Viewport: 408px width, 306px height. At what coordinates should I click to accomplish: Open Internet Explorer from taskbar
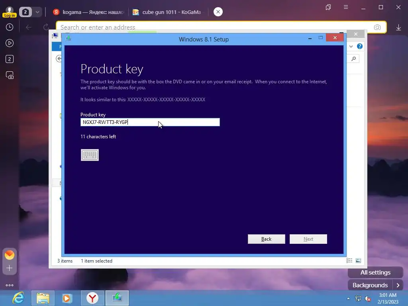[18, 298]
